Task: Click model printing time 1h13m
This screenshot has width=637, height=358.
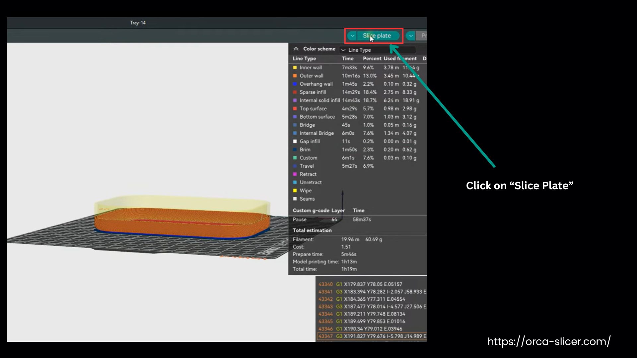Action: pyautogui.click(x=349, y=262)
